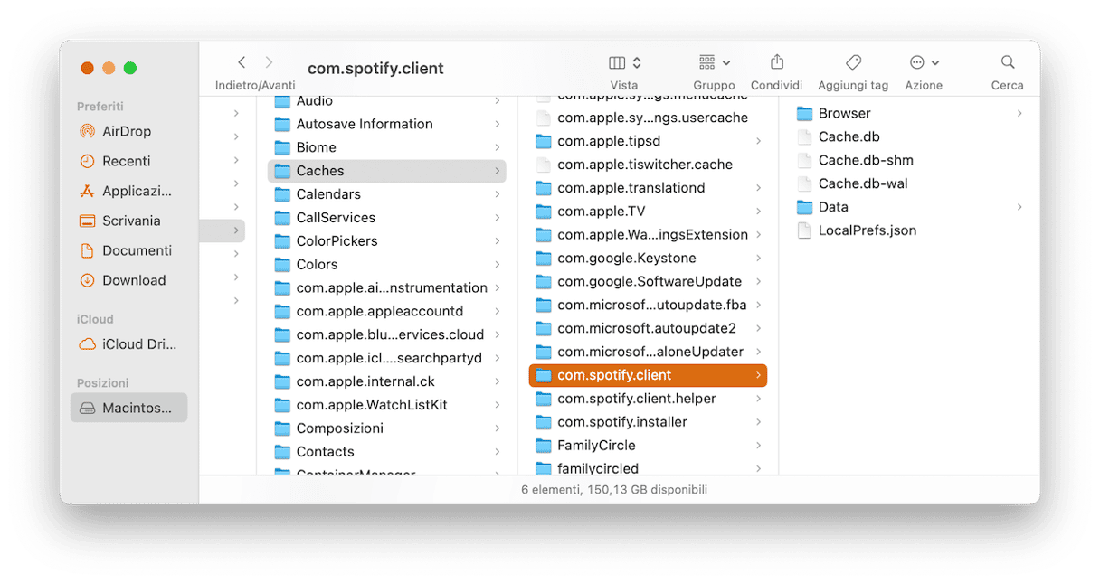1100x583 pixels.
Task: Select the com.apple.sy...ngs.usercache file
Action: [648, 118]
